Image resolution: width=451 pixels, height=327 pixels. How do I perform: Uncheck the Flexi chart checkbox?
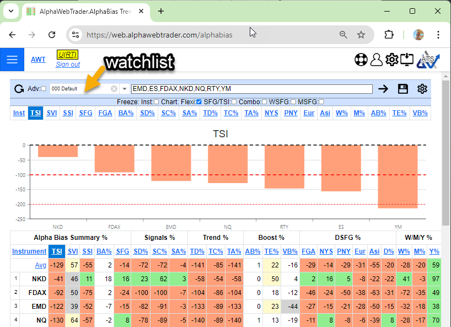(200, 101)
